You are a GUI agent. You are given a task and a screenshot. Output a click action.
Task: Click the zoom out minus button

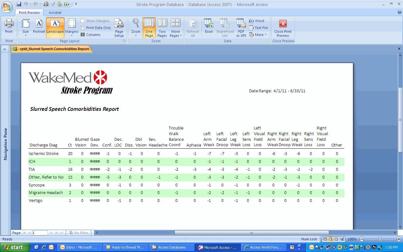[362, 239]
